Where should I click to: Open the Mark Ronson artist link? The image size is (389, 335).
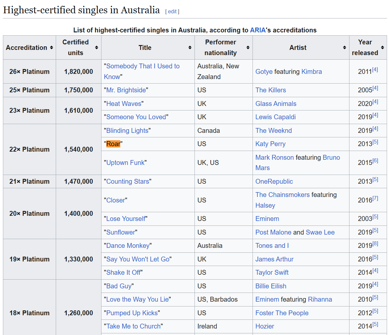pos(275,157)
